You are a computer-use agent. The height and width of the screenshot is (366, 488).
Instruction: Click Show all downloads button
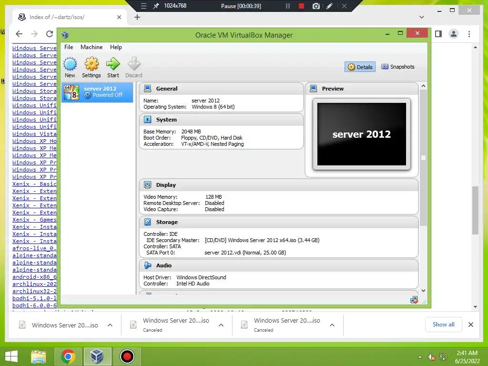tap(444, 325)
